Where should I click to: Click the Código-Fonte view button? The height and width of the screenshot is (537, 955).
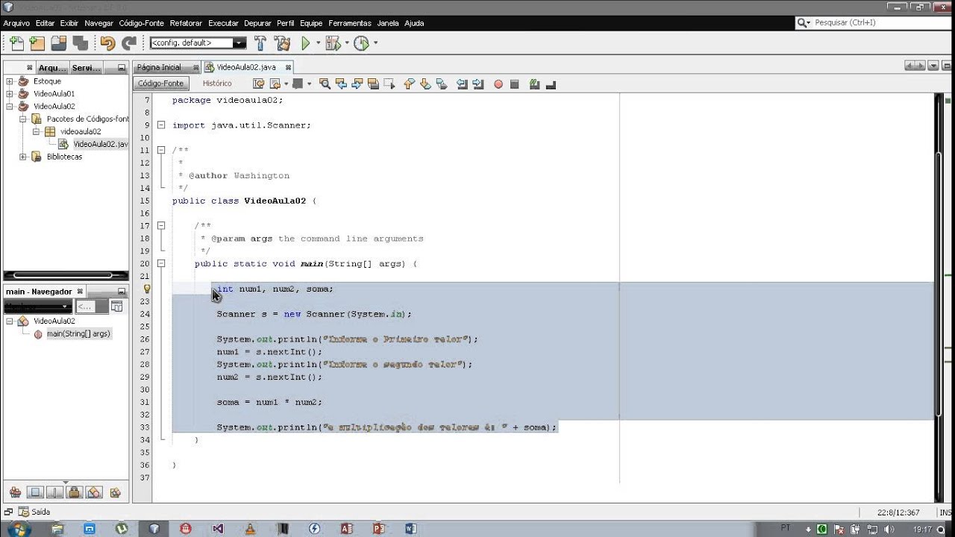(x=160, y=84)
